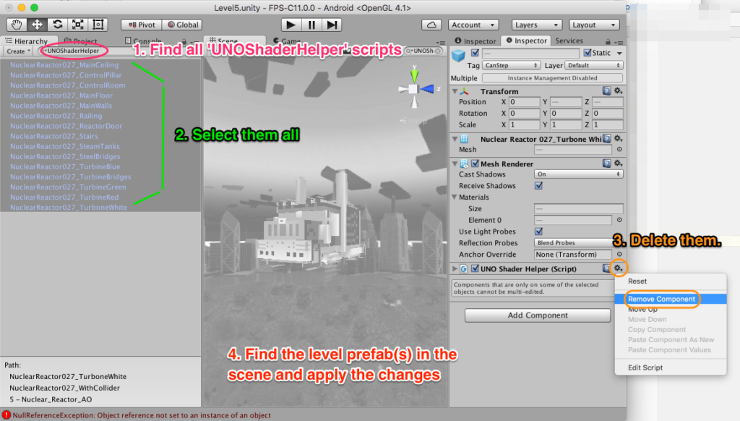The image size is (740, 421).
Task: Collapse the Mesh Renderer component
Action: [x=455, y=163]
